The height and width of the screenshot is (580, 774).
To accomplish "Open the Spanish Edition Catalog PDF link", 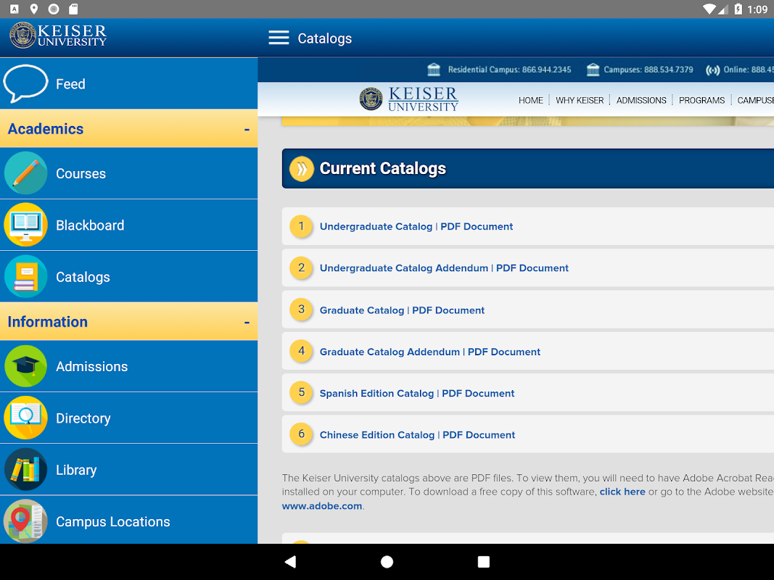I will [x=417, y=393].
